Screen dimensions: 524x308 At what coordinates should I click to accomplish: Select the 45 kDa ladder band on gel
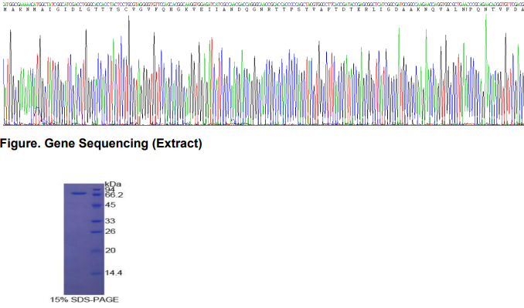tap(97, 205)
